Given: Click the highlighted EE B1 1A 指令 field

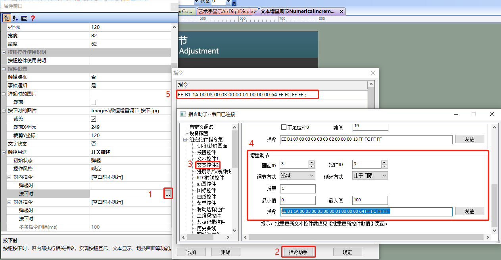Looking at the screenshot, I should click(366, 211).
